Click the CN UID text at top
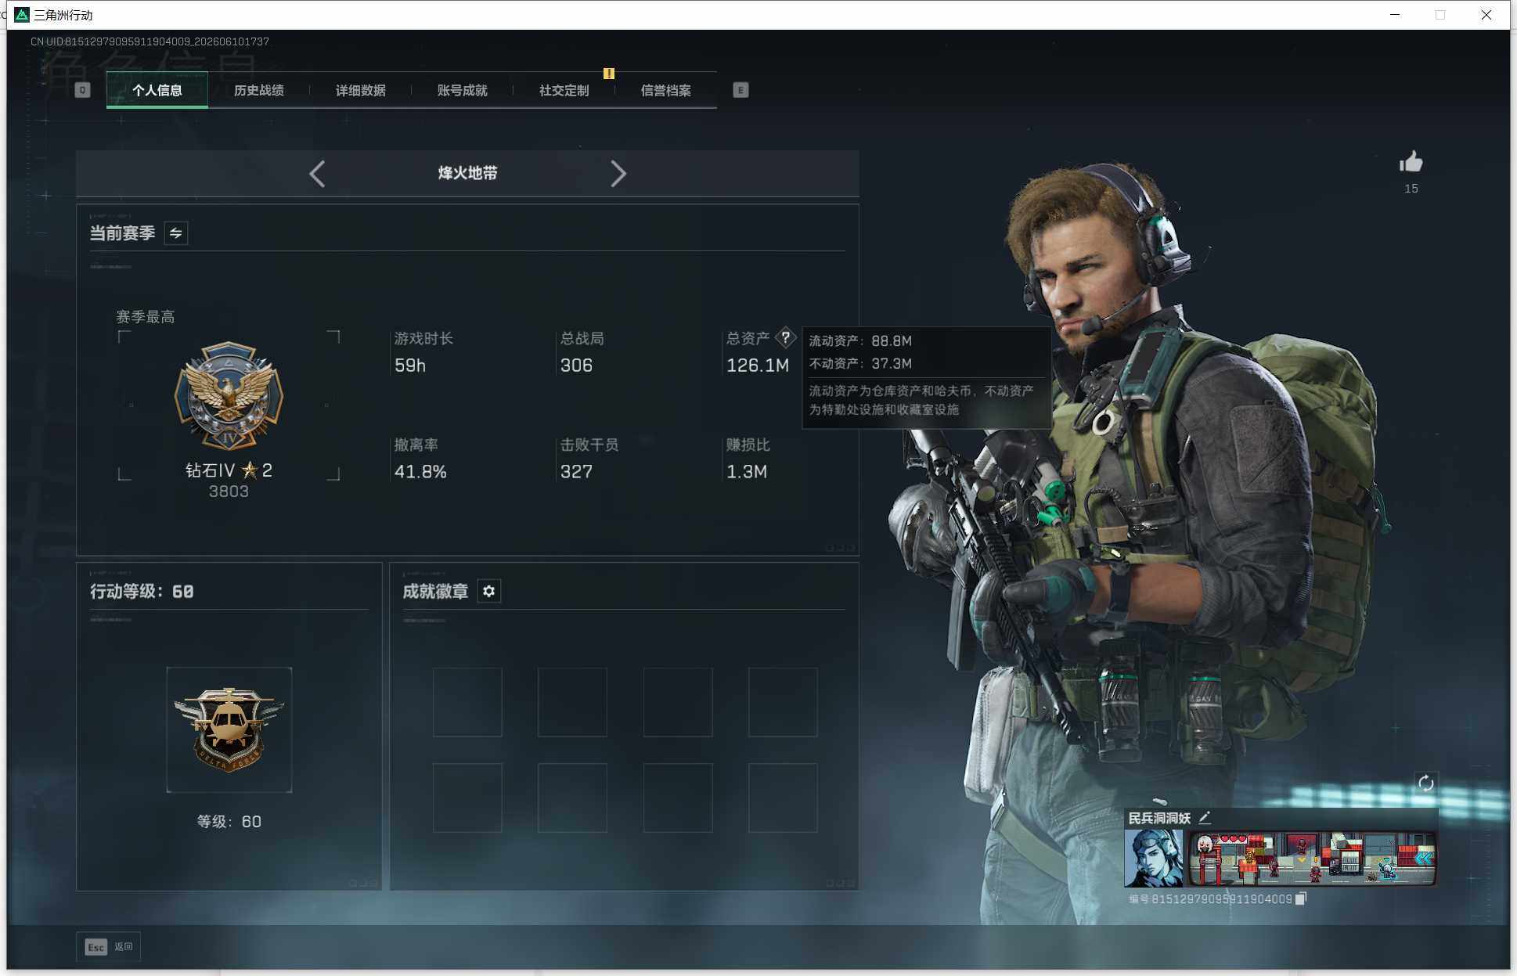This screenshot has width=1517, height=976. [150, 41]
